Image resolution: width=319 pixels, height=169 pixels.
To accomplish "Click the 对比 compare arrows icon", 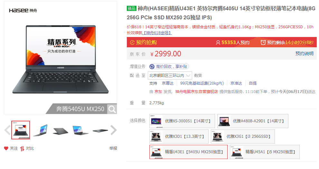I will [x=22, y=149].
